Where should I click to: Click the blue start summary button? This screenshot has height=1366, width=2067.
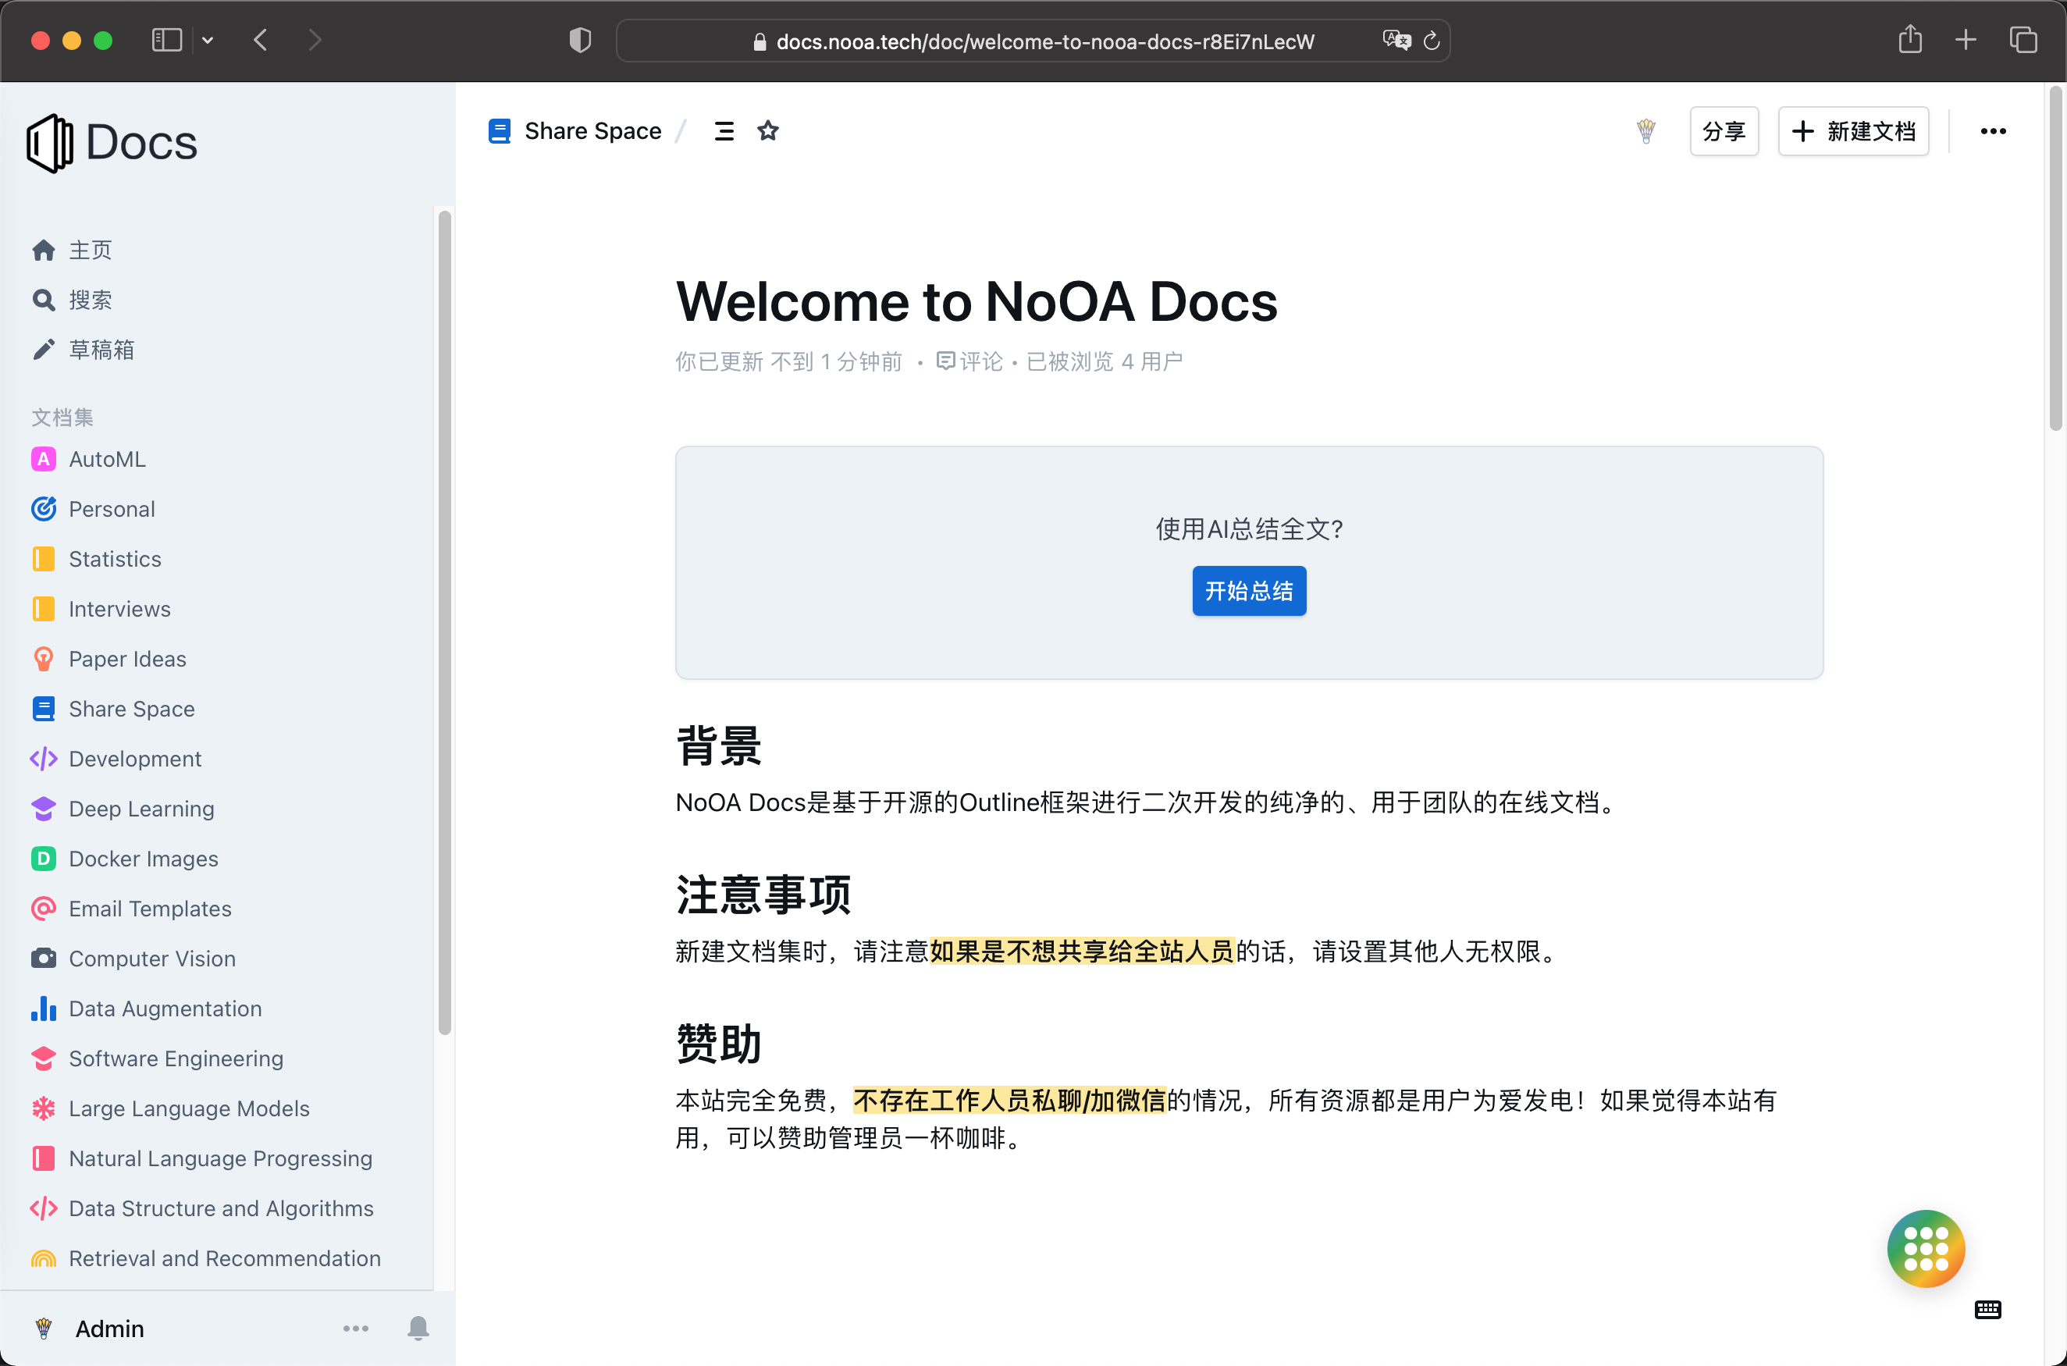click(1248, 591)
